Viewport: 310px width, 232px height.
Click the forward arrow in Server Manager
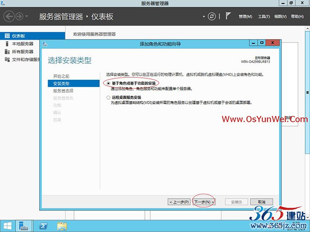pyautogui.click(x=19, y=16)
